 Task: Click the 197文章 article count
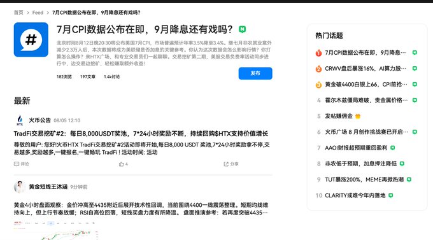pyautogui.click(x=87, y=77)
